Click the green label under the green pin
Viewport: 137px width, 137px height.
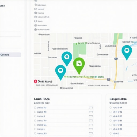tap(84, 77)
